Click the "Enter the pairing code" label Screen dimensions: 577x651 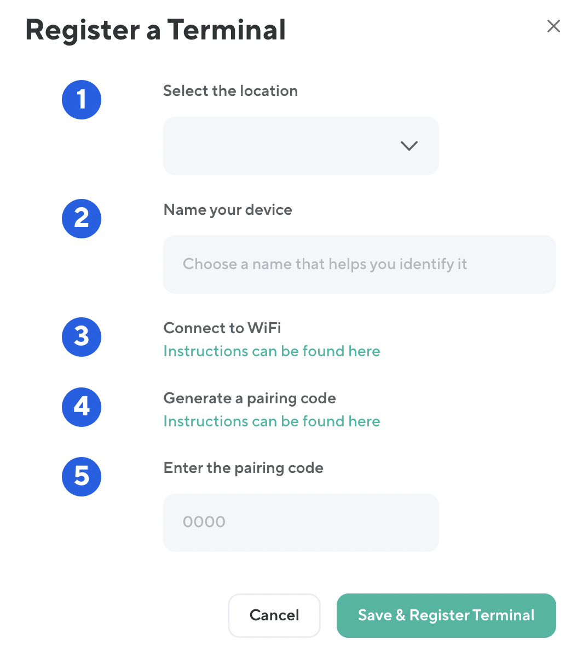coord(243,468)
